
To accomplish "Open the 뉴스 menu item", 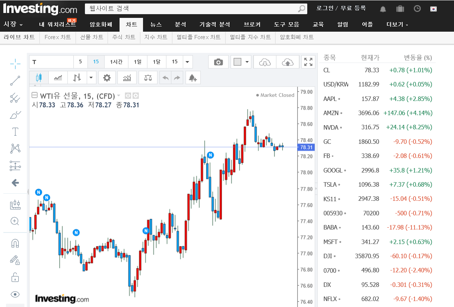I will [156, 25].
